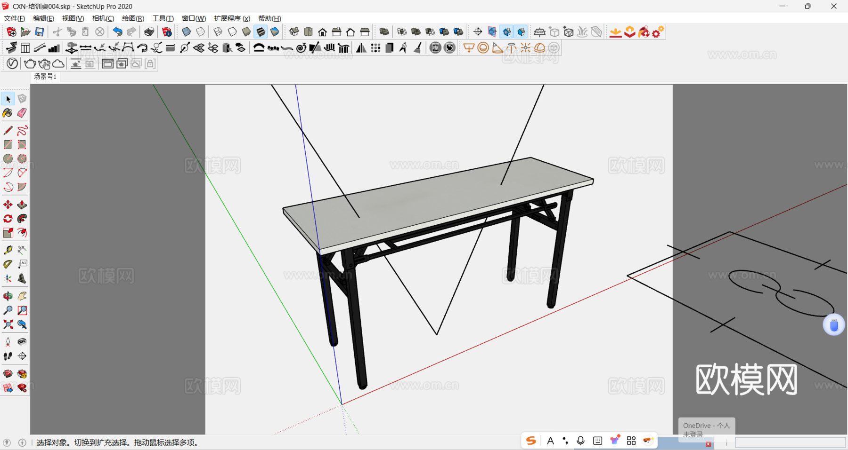Enable Wireframe face style
The width and height of the screenshot is (848, 450).
tap(218, 32)
